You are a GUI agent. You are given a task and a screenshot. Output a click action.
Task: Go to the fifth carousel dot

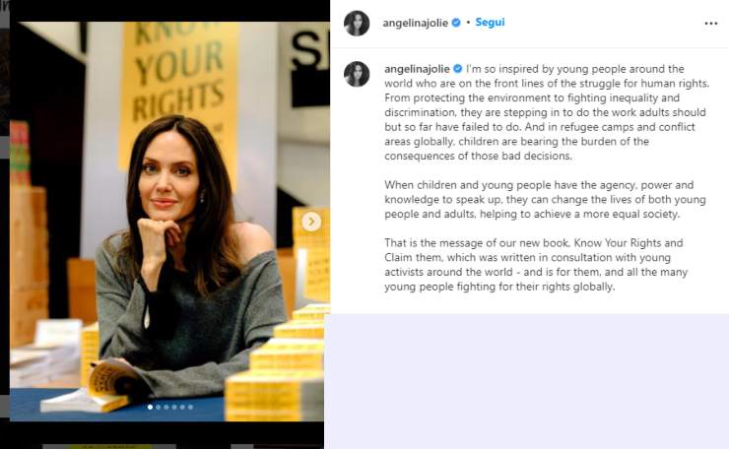pos(182,408)
